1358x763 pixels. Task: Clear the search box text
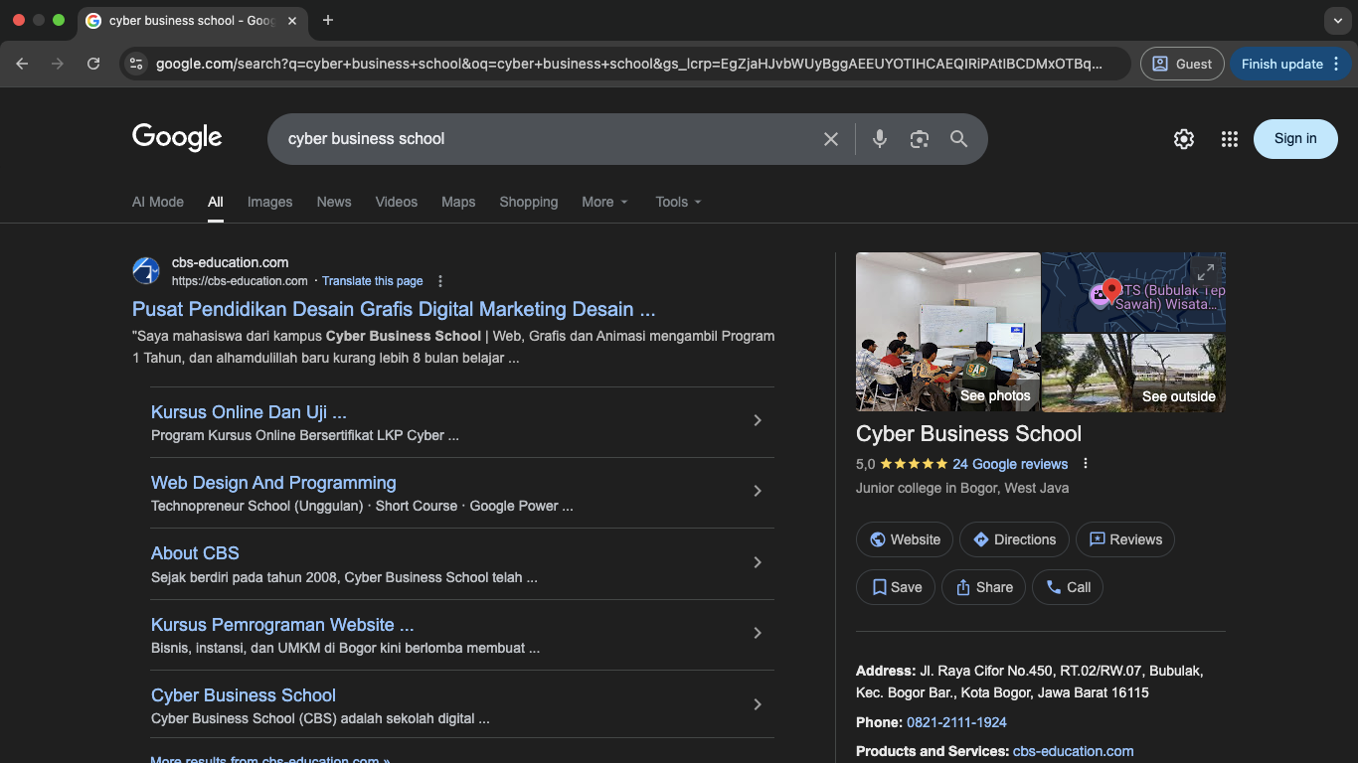click(831, 139)
